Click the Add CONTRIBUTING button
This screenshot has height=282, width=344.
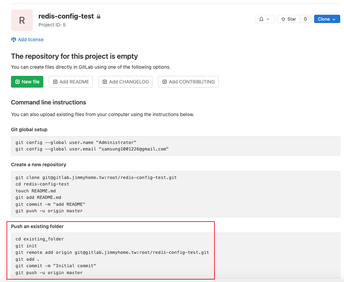[x=188, y=82]
